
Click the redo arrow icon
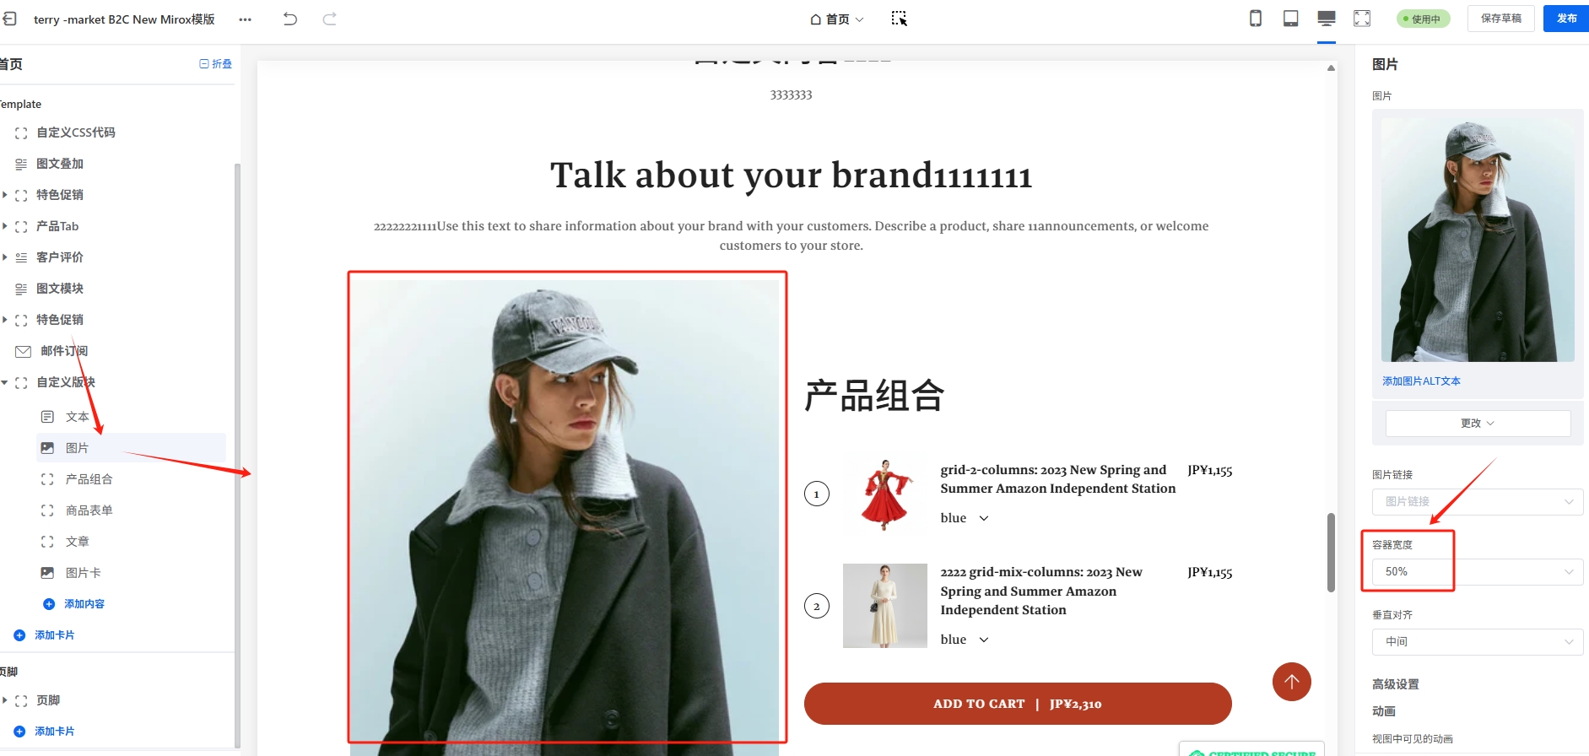330,19
